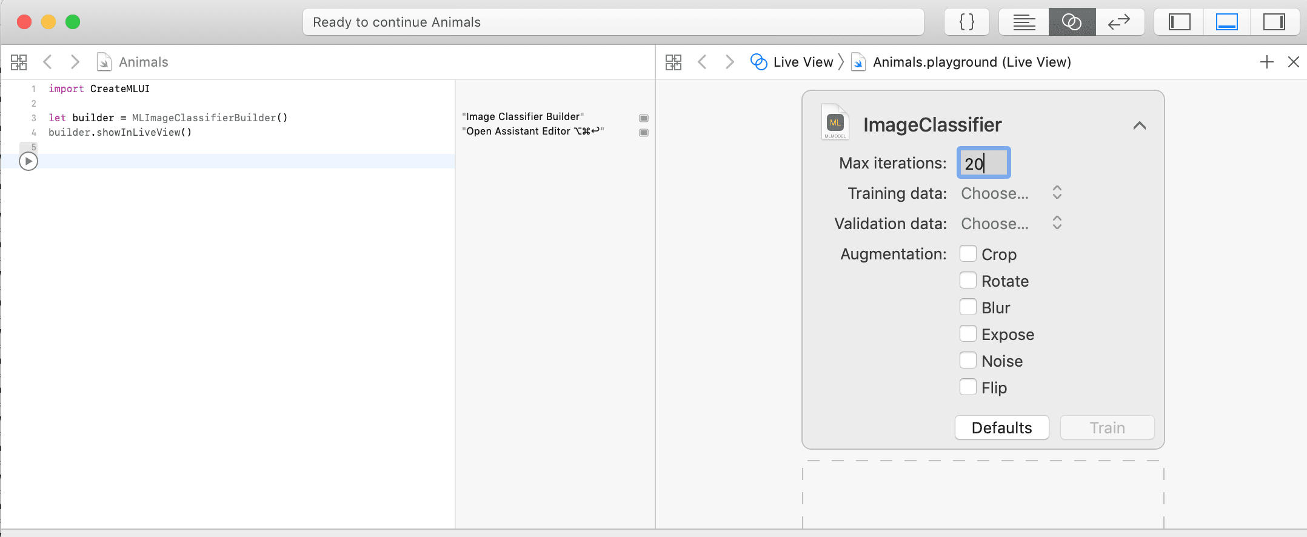Focus the Max iterations input field

point(984,163)
